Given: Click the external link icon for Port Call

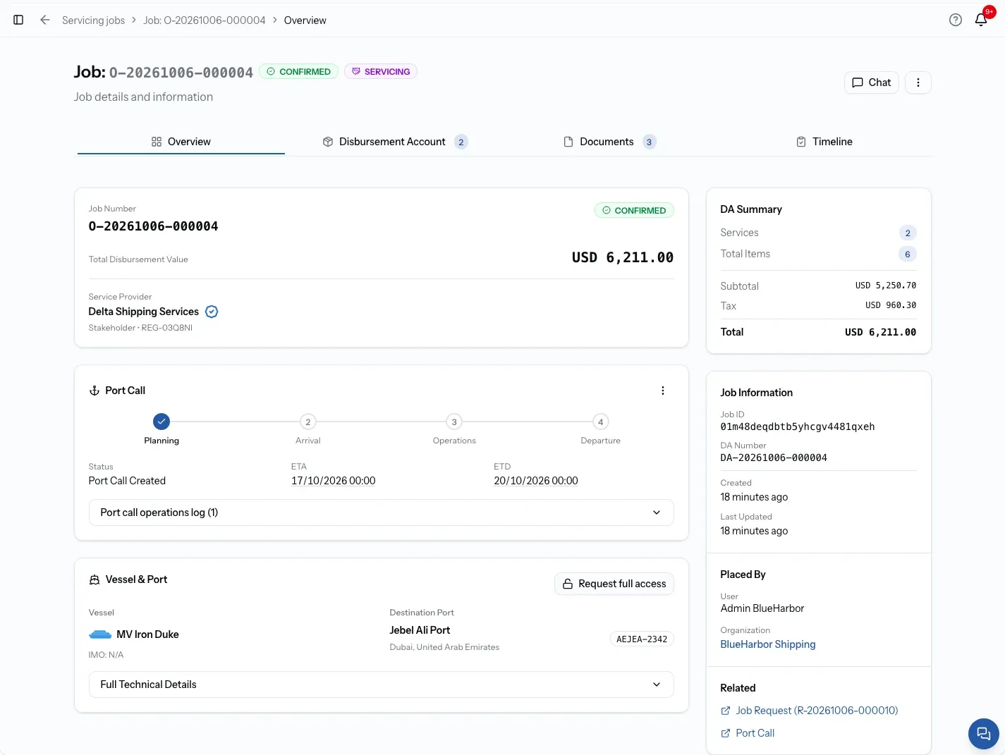Looking at the screenshot, I should [726, 733].
